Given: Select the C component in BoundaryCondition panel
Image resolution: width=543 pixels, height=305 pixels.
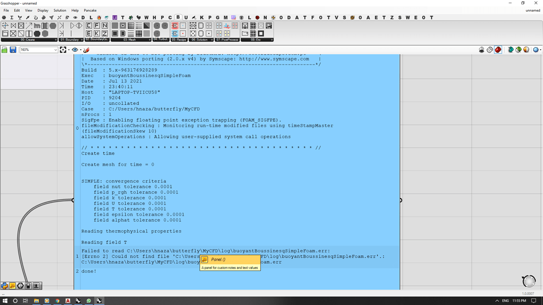Looking at the screenshot, I should pos(89,25).
